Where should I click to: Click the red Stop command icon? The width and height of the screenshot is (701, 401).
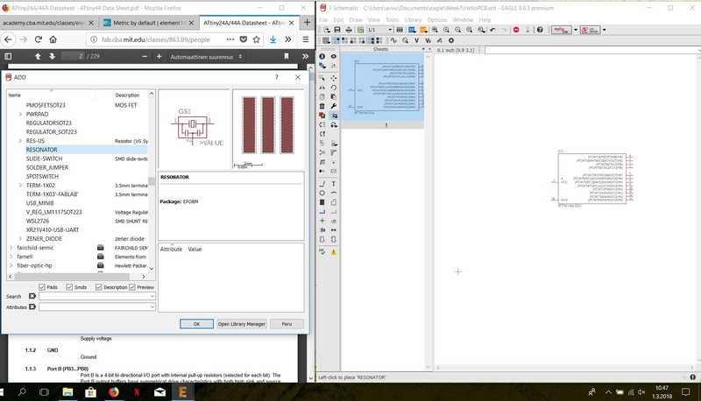tap(516, 30)
